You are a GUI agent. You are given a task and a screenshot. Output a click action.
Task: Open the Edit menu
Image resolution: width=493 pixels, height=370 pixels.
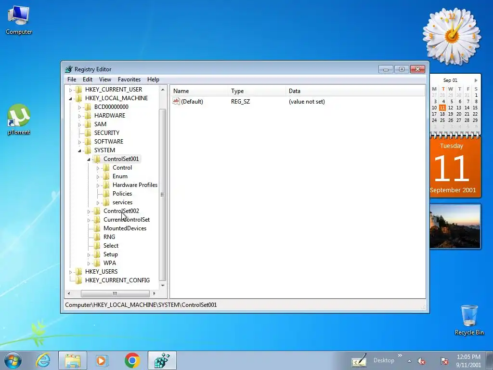(88, 79)
